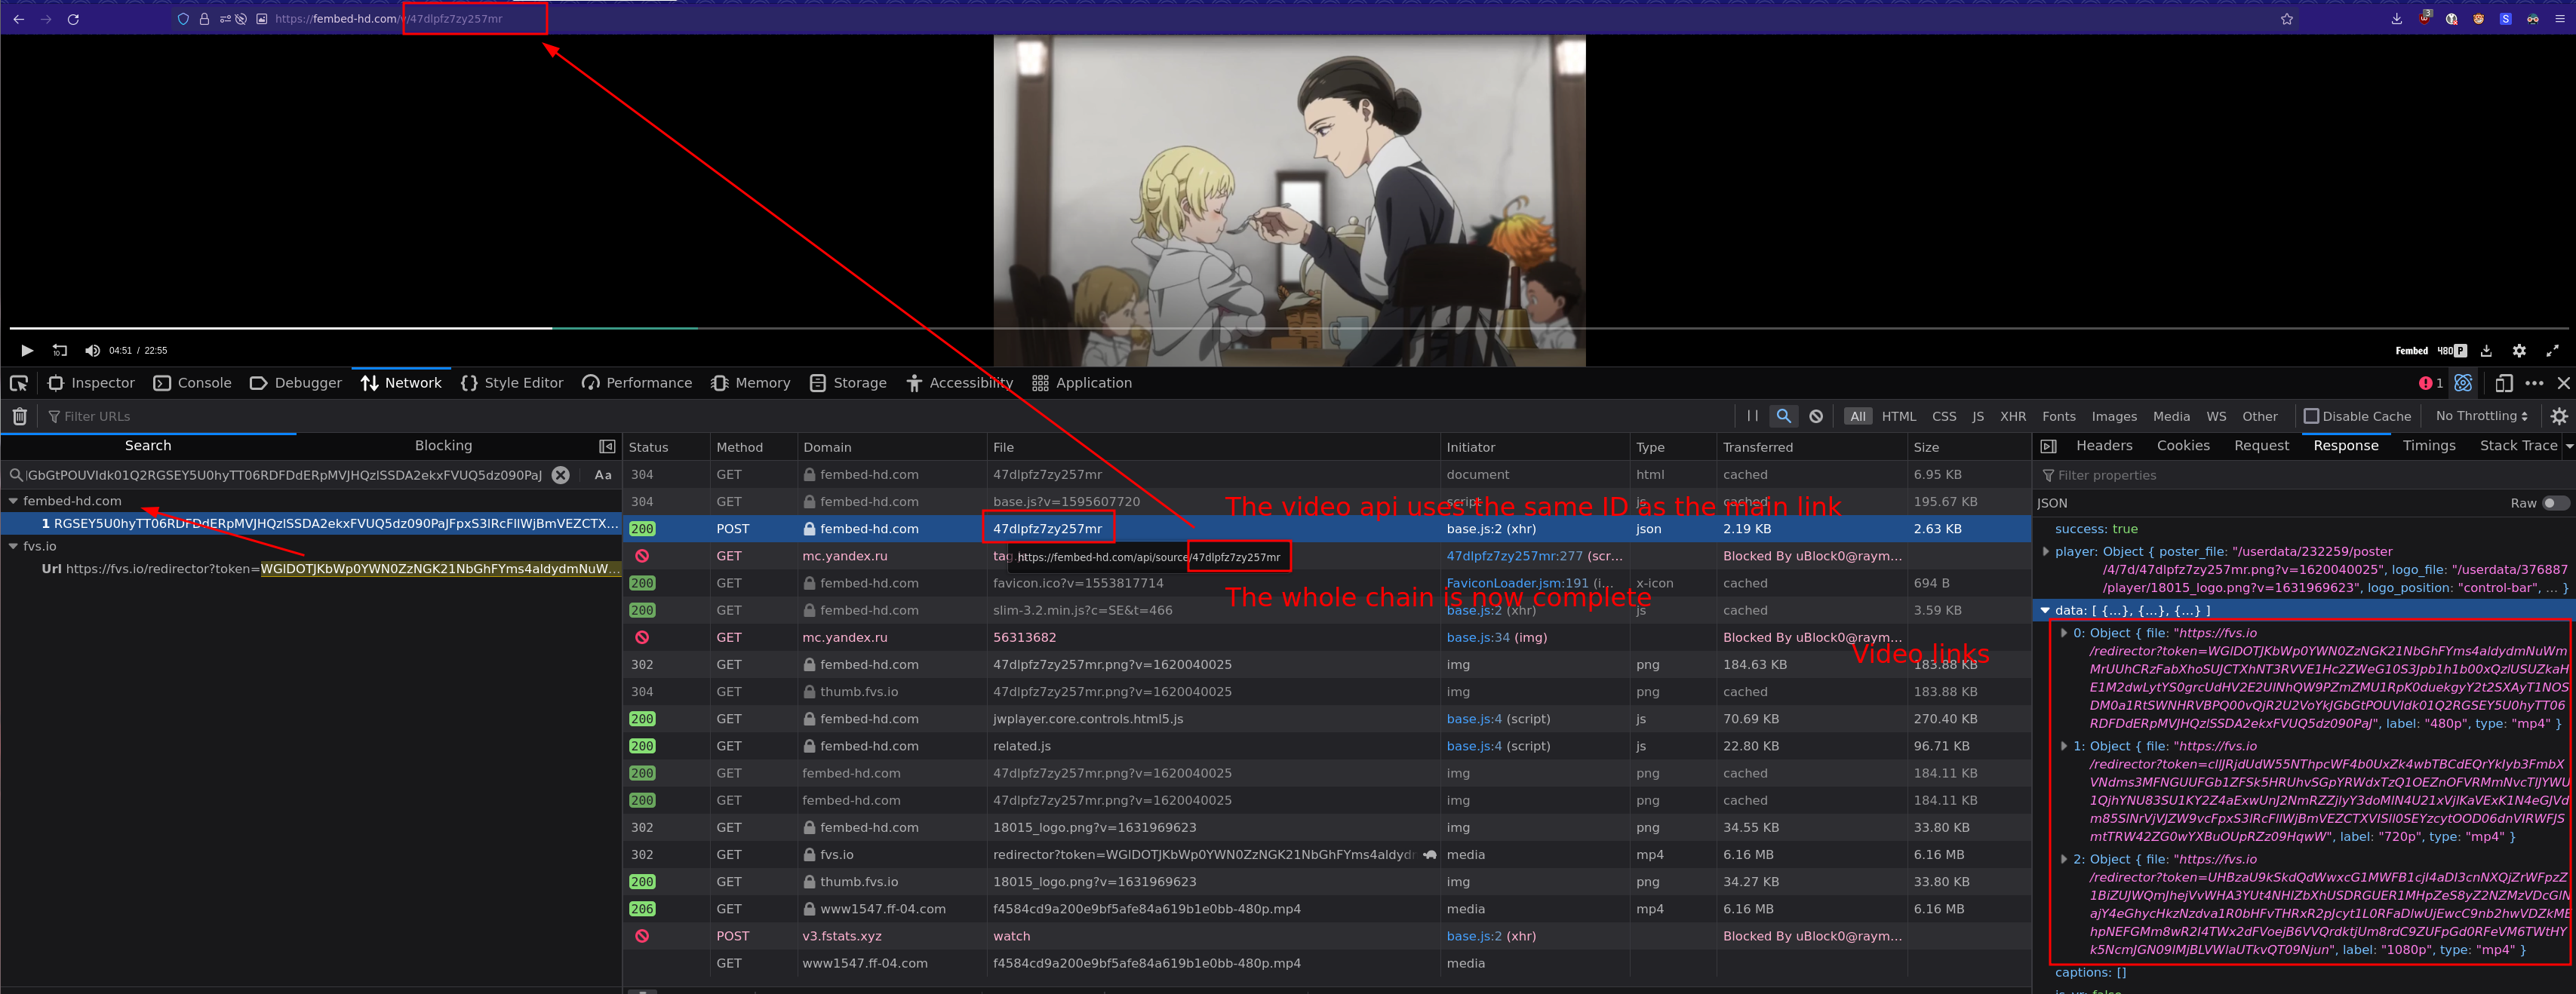Image resolution: width=2576 pixels, height=994 pixels.
Task: Switch to the Inspector tab
Action: [x=91, y=383]
